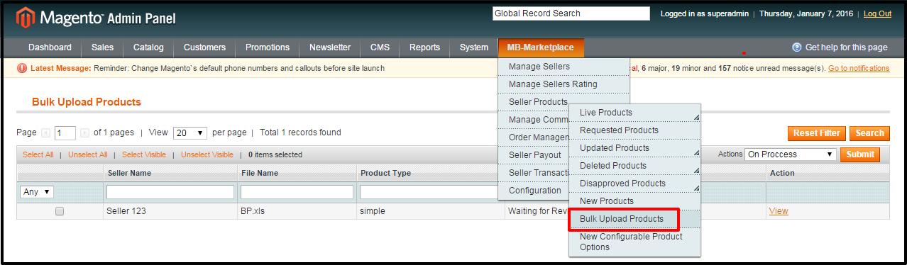Click the Seller Name filter field
The width and height of the screenshot is (907, 265).
tap(170, 192)
